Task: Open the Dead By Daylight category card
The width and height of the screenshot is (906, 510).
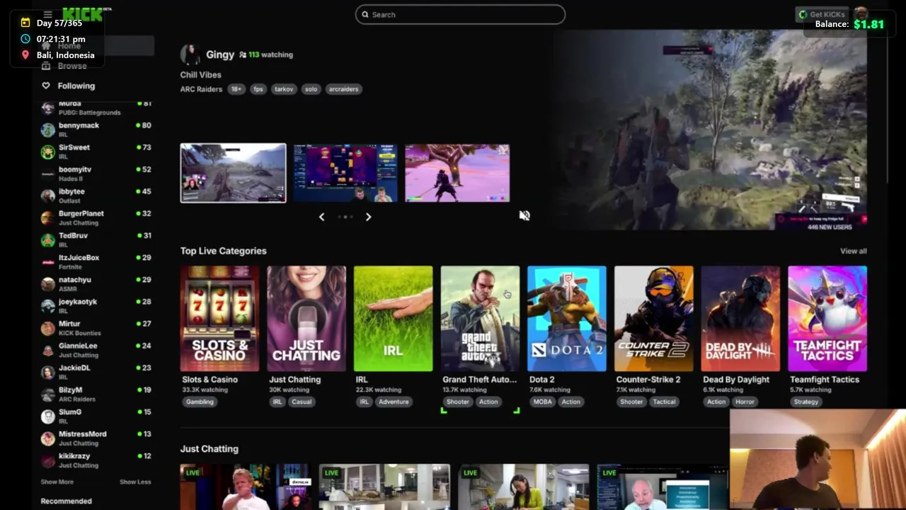Action: tap(740, 319)
